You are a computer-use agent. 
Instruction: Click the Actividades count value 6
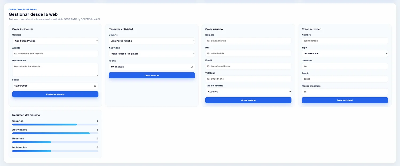pos(98,130)
